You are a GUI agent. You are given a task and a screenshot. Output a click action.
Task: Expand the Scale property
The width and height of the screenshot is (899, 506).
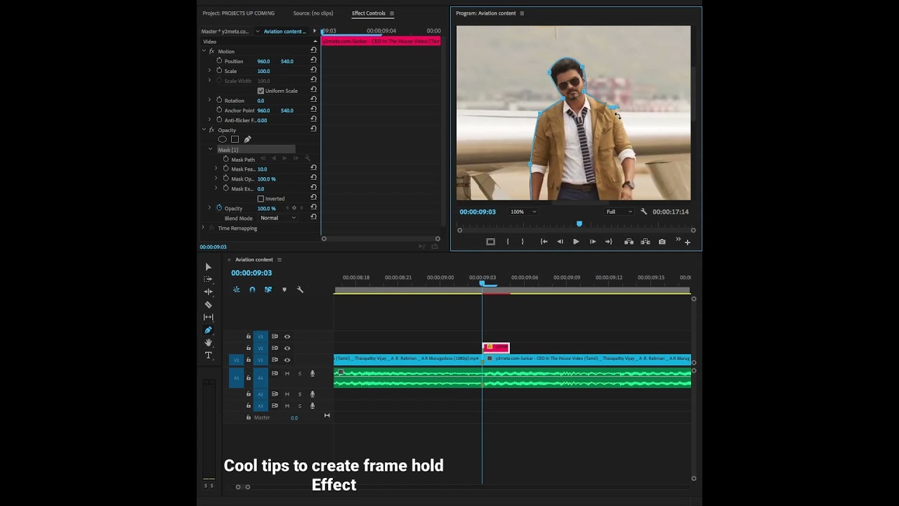click(209, 71)
